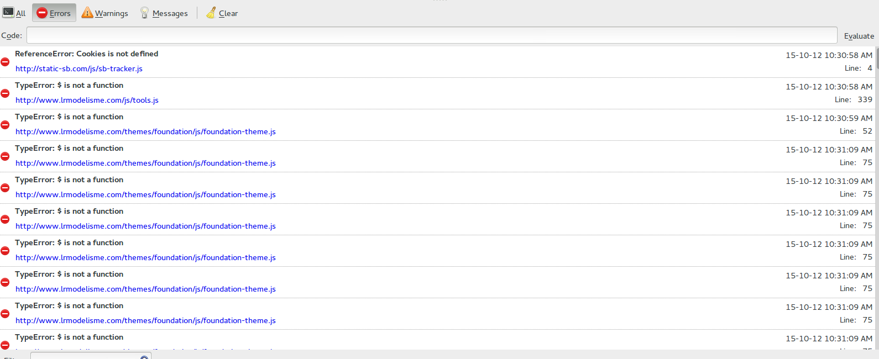Click red error icon beside ReferenceError entry

[x=5, y=62]
